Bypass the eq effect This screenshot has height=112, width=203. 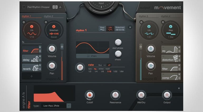coord(179,51)
